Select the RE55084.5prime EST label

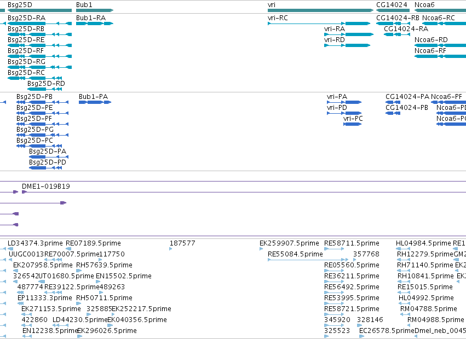295,254
